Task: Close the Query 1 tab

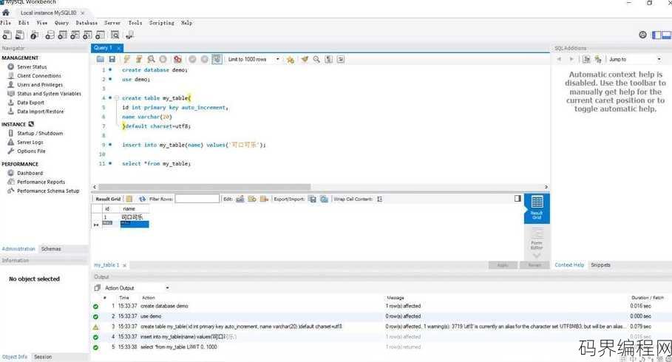Action: coord(119,48)
